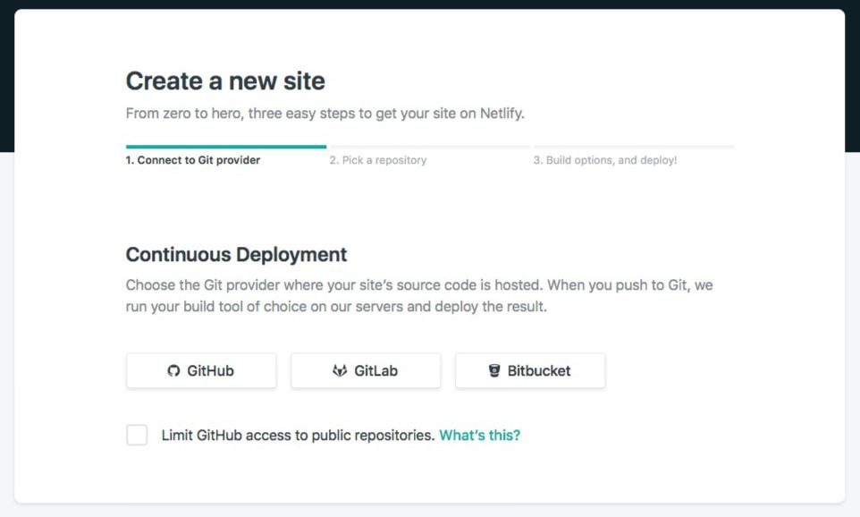Select step "3. Build options, and deploy!"
The height and width of the screenshot is (517, 860).
point(605,160)
